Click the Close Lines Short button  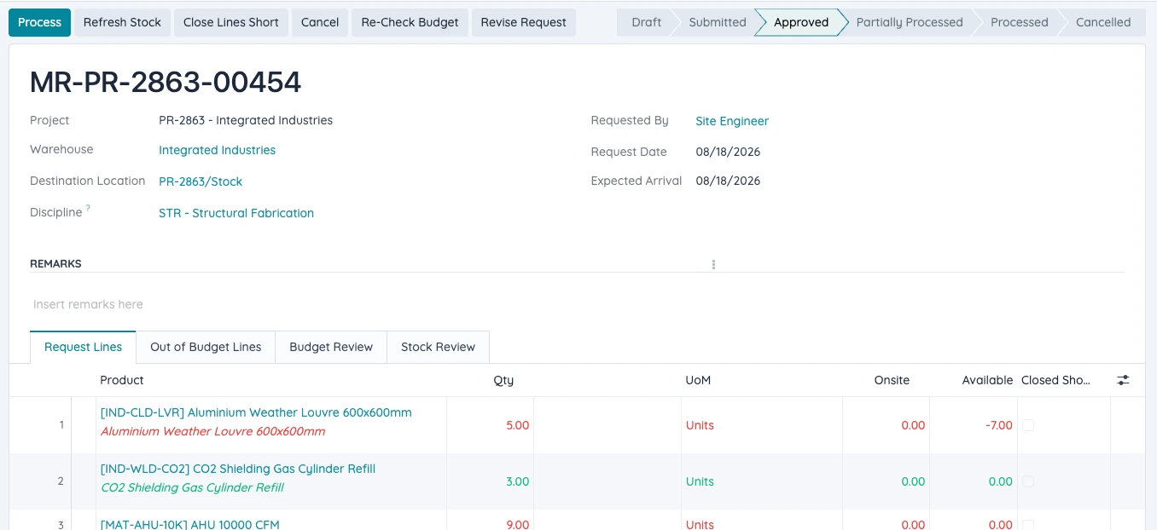click(x=231, y=22)
